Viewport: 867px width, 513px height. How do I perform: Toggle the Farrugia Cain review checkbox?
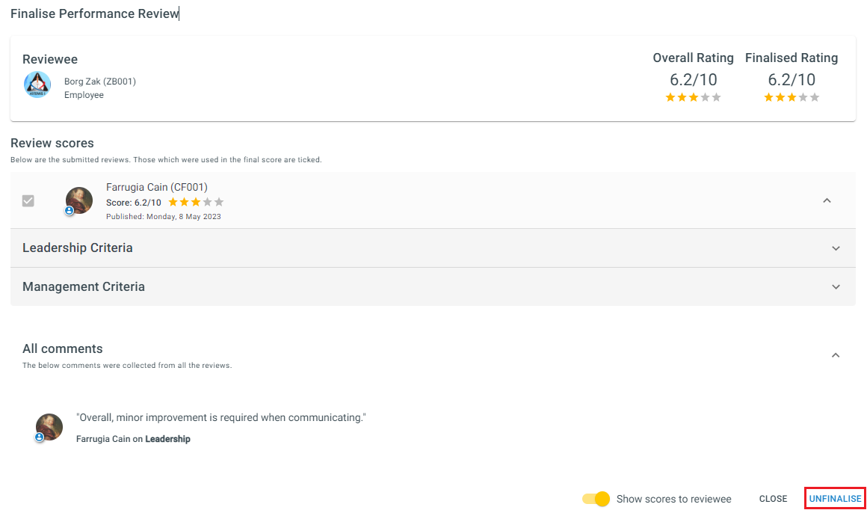pos(28,200)
